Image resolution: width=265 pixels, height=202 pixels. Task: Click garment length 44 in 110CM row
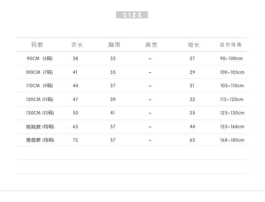coord(75,85)
